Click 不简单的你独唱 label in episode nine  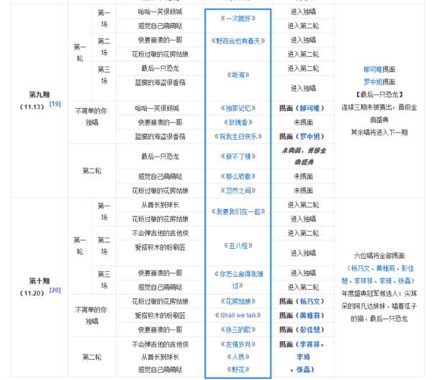(91, 116)
